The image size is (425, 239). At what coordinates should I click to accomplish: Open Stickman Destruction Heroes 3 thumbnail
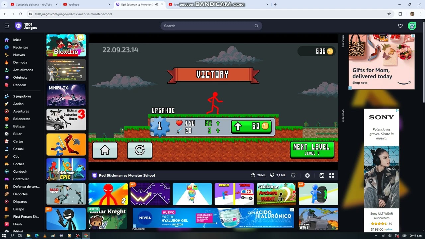coord(66,119)
